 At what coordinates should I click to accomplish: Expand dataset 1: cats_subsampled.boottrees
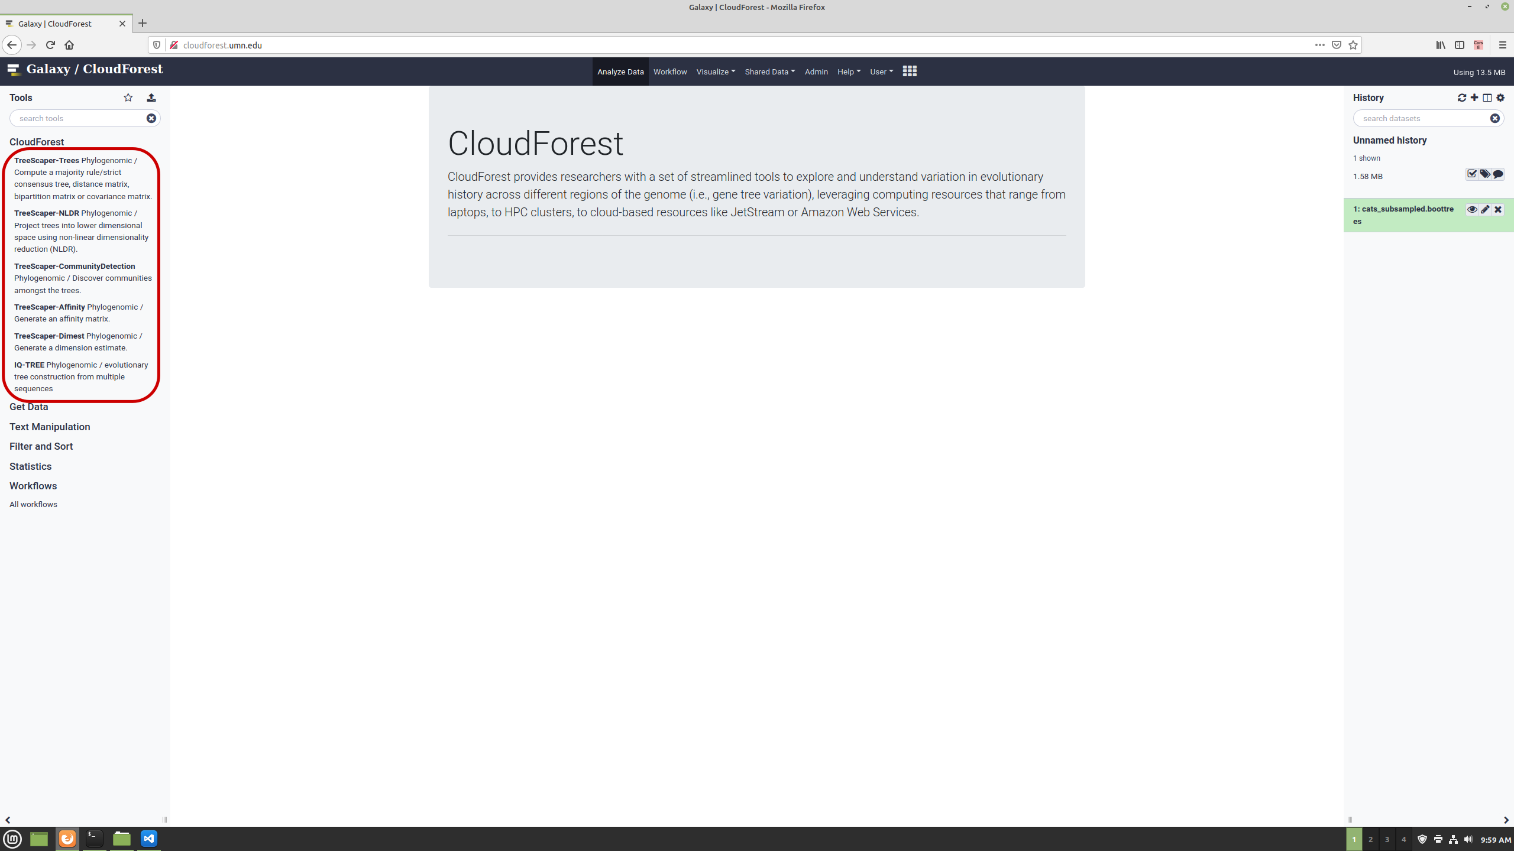click(1403, 215)
